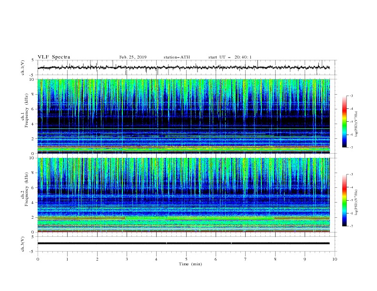
Task: Click the time axis tick label '0'
Action: [x=38, y=259]
